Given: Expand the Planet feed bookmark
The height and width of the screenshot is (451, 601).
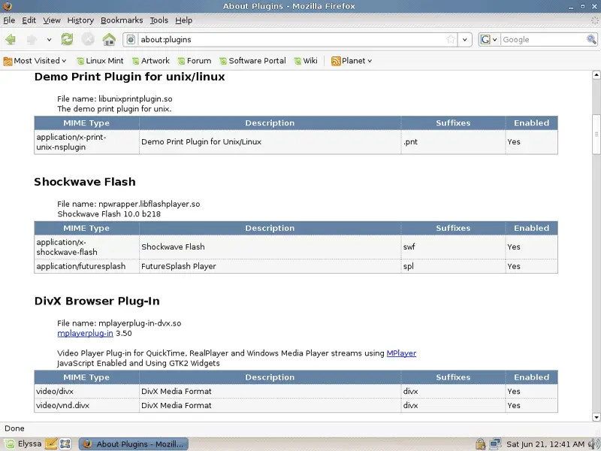Looking at the screenshot, I should pyautogui.click(x=352, y=61).
